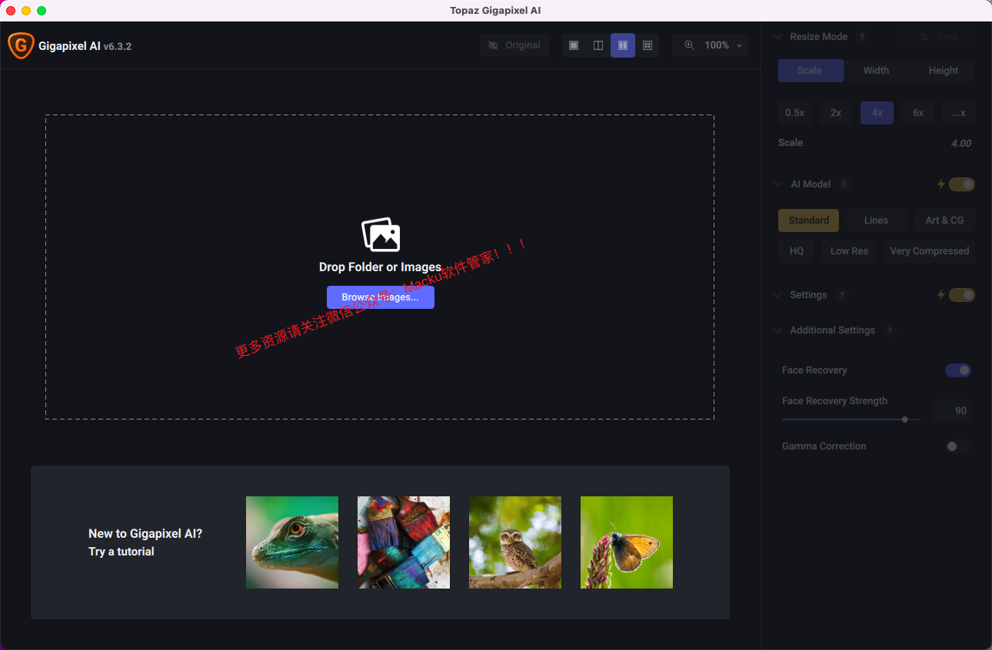Select the split view layout icon
Screen dimensions: 992x650
click(598, 45)
